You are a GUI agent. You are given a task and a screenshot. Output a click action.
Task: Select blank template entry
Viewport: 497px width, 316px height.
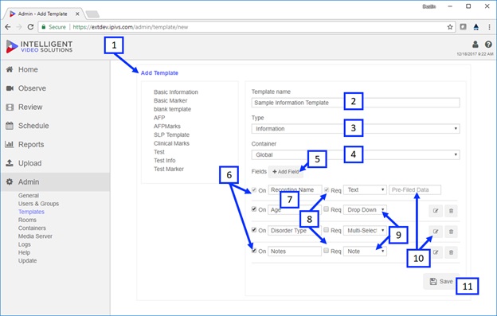[x=172, y=109]
